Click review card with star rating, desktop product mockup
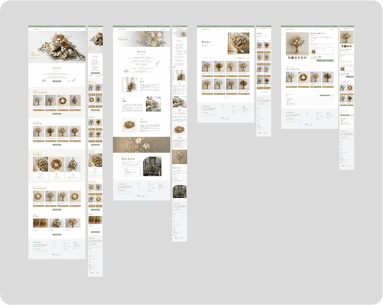 tap(309, 101)
